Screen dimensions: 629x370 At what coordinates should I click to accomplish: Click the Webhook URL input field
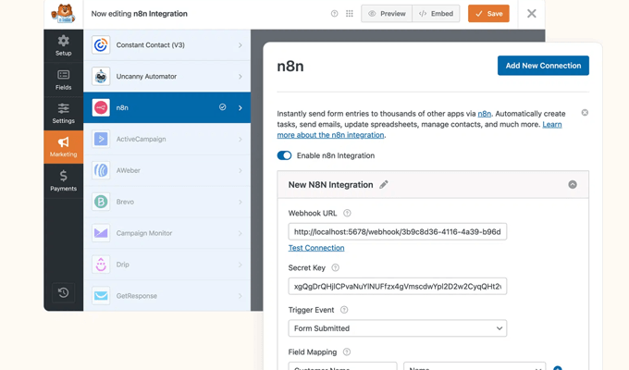398,231
